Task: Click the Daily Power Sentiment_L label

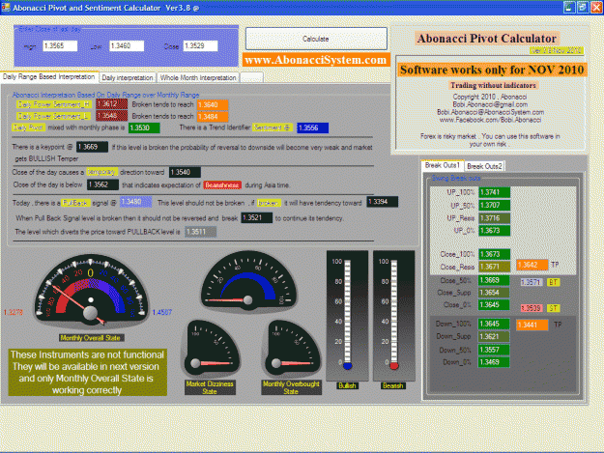Action: click(53, 116)
